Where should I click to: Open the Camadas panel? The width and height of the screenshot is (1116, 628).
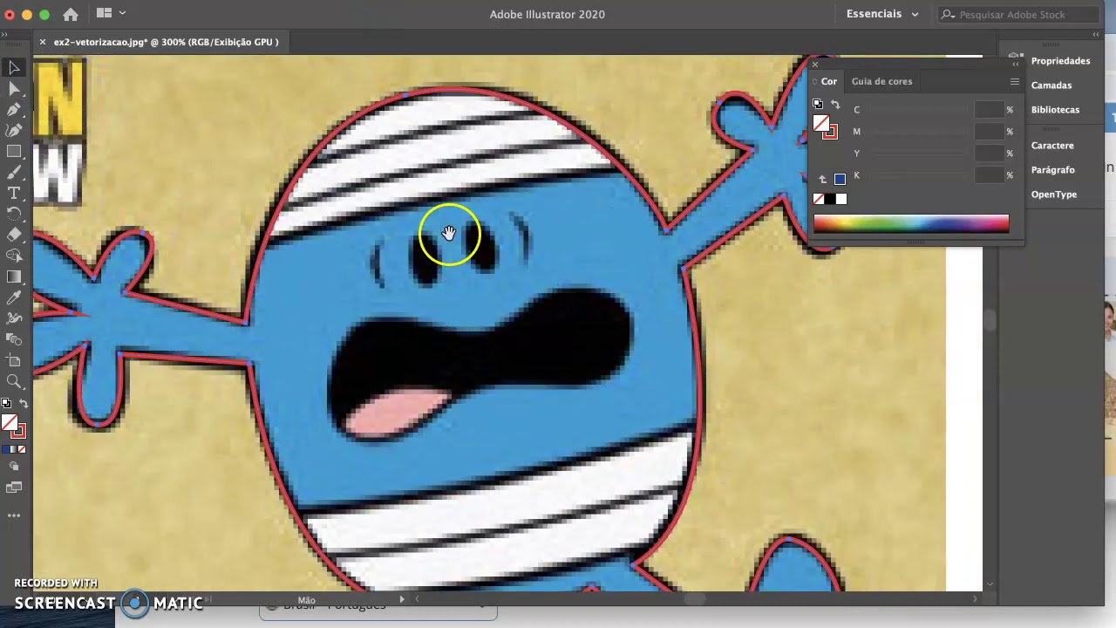coord(1051,85)
